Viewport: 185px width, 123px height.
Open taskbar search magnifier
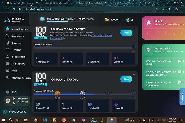tap(10, 120)
